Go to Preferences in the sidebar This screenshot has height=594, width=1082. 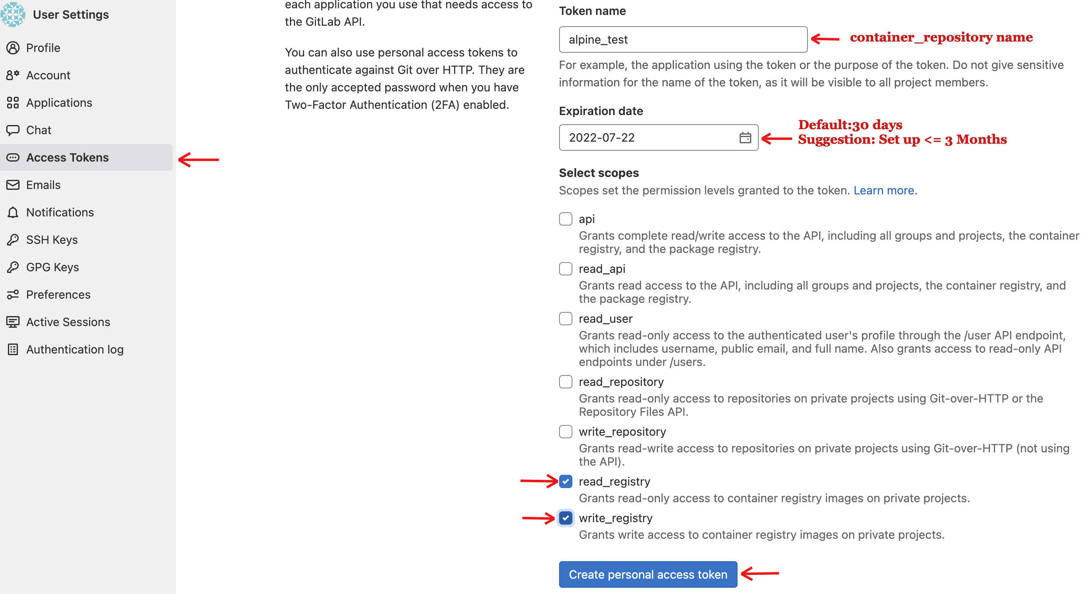[x=58, y=295]
